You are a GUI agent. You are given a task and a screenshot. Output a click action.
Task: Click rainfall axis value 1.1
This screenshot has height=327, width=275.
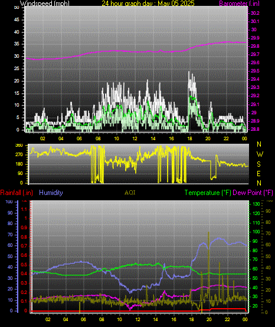pos(24,209)
